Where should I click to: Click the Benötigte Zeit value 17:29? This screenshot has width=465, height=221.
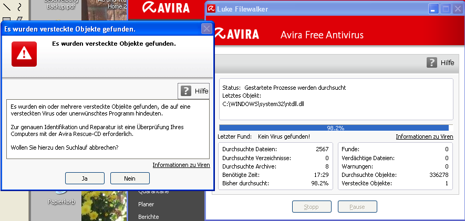point(321,175)
